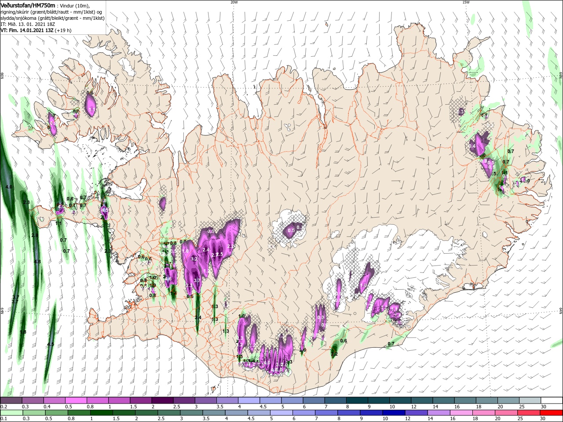Pick the bottom-row dark green swatch between 1 and 1.5
The height and width of the screenshot is (422, 563).
[x=101, y=413]
